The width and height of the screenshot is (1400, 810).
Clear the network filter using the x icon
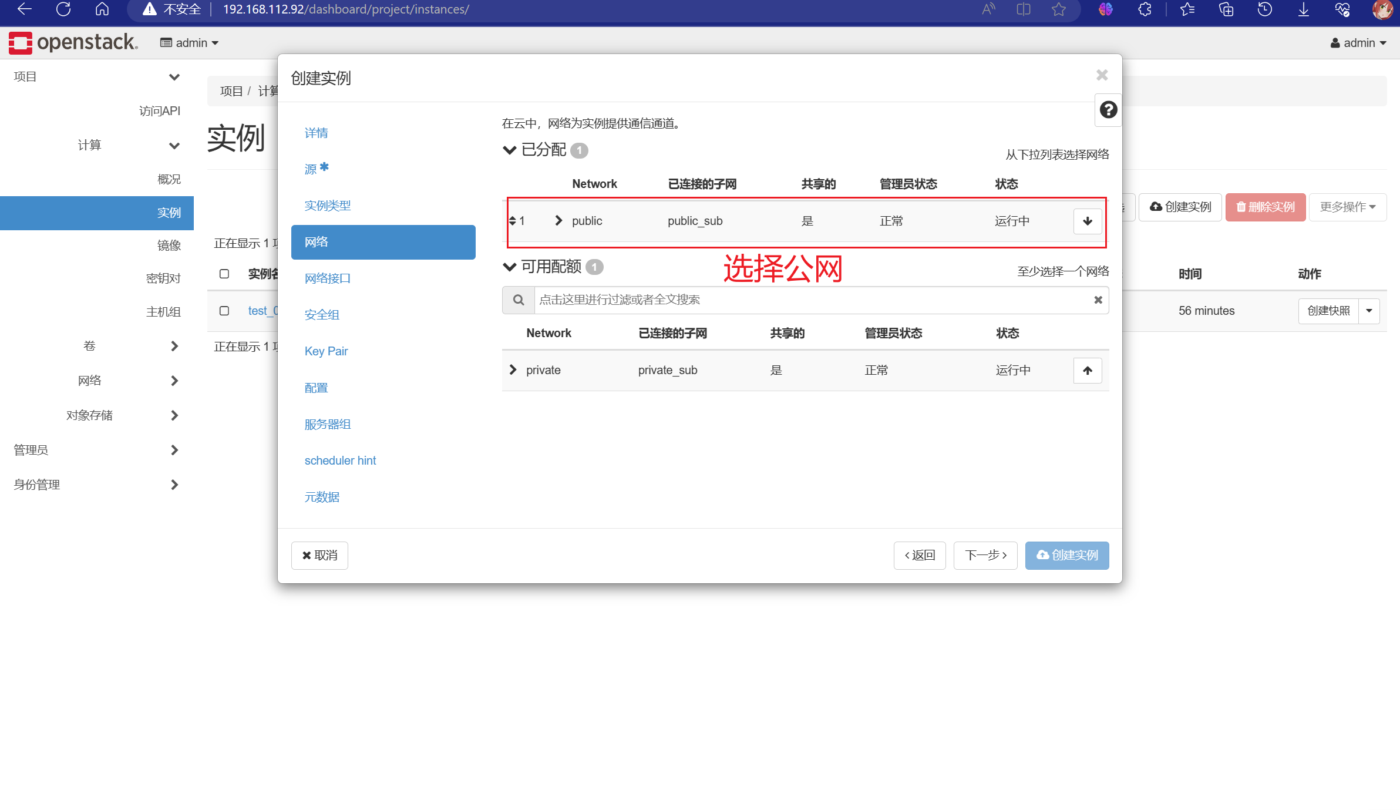tap(1098, 300)
